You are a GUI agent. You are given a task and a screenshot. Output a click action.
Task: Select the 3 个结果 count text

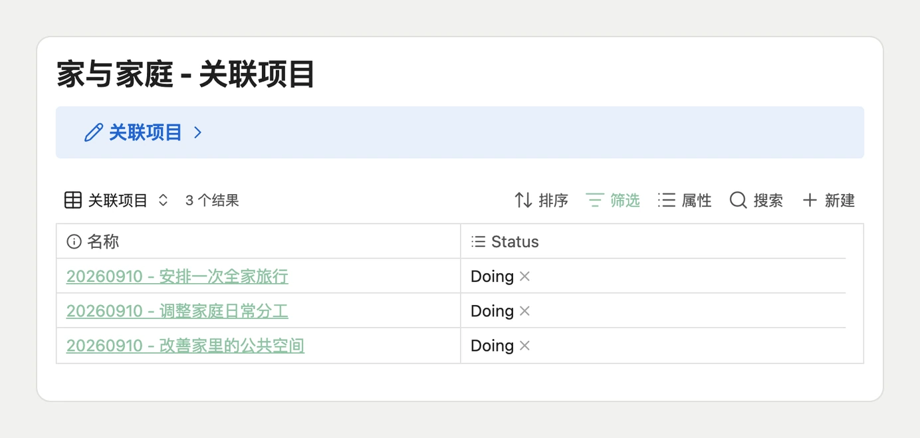[x=212, y=200]
